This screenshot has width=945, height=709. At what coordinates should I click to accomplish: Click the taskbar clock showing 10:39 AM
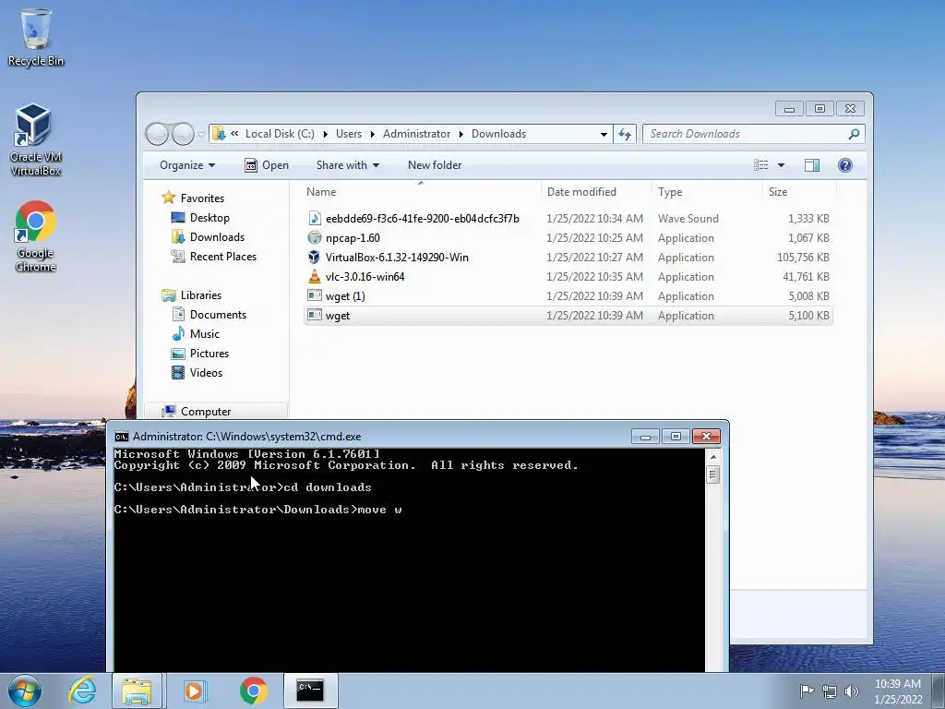coord(898,691)
